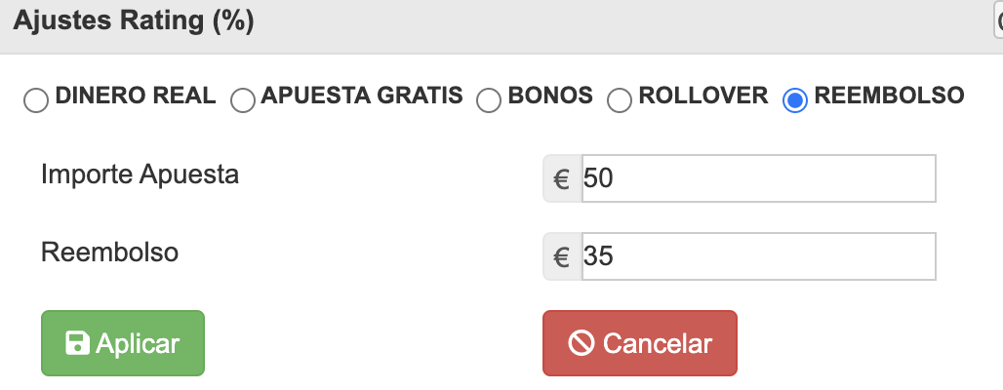The image size is (1003, 390).
Task: Focus the Reembolso amount field showing 35
Action: 759,256
